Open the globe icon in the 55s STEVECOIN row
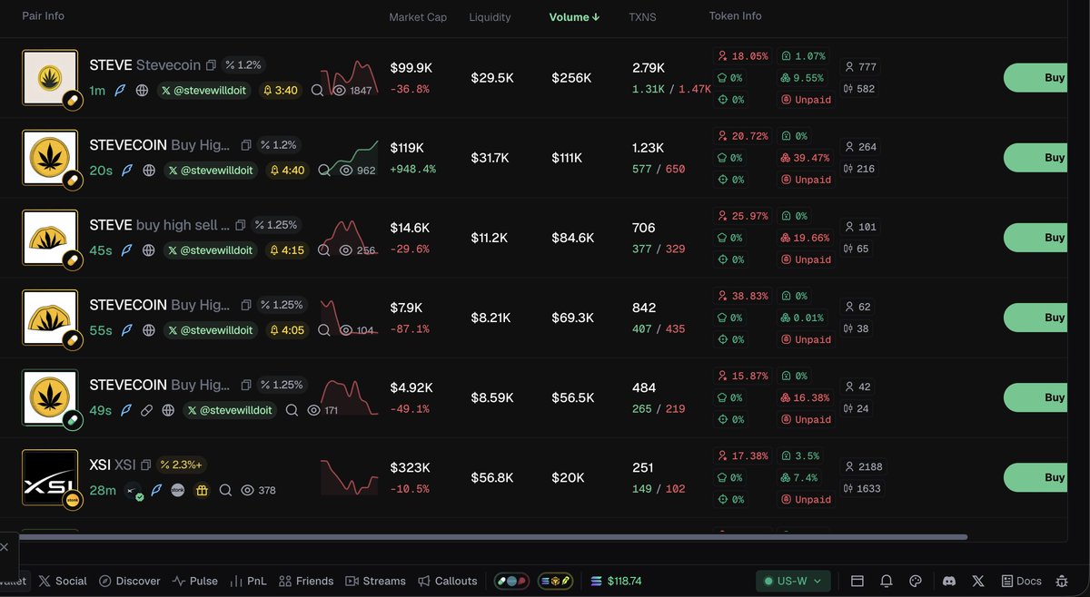This screenshot has width=1090, height=597. tap(150, 330)
